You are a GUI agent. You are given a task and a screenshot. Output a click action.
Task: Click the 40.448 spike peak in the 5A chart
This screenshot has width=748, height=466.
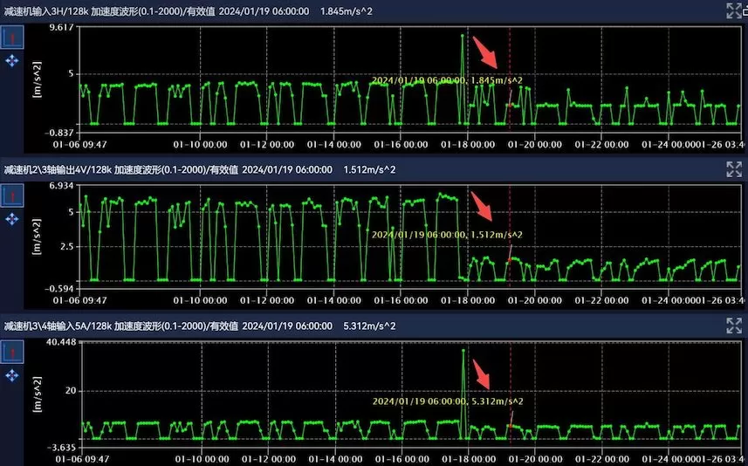pos(463,350)
